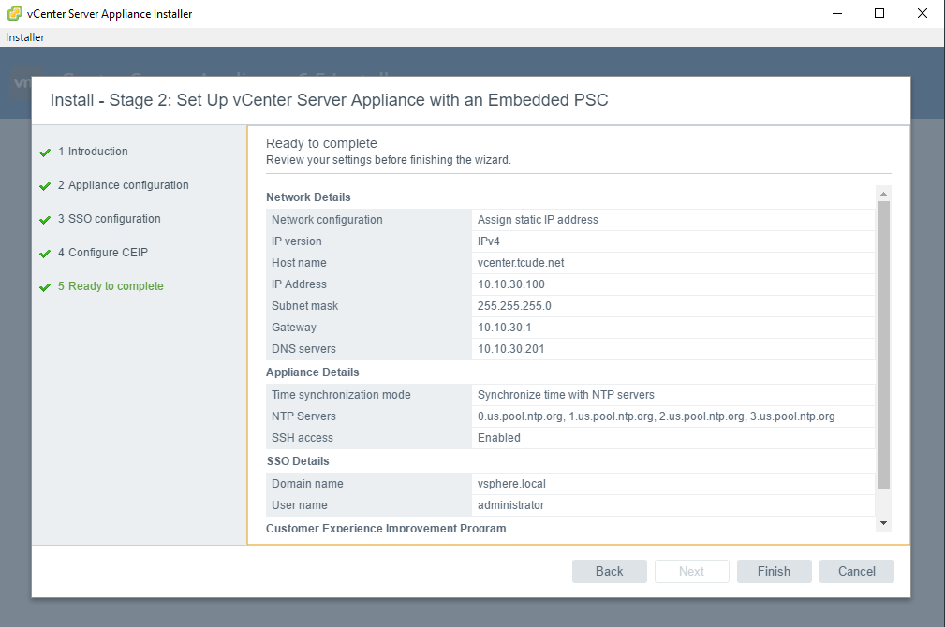Select DNS server '10.10.30.201'
The image size is (945, 627).
click(511, 349)
